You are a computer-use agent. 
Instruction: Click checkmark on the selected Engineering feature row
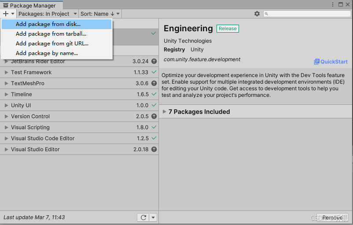coord(154,33)
